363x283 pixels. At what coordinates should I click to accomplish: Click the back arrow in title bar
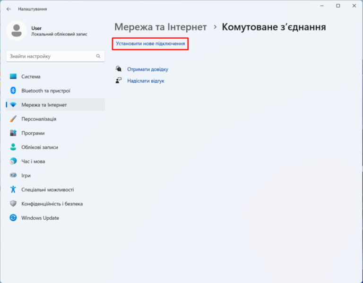[9, 9]
